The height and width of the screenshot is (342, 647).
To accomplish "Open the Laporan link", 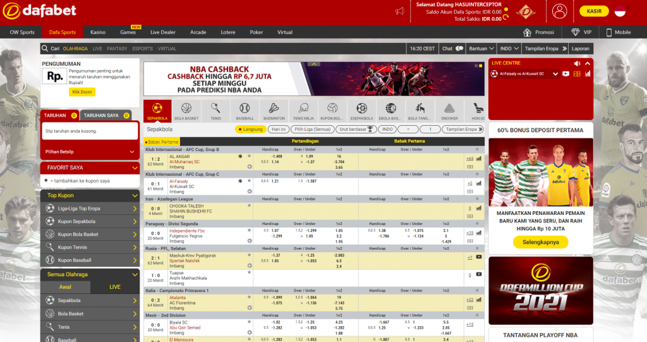I will coord(581,48).
